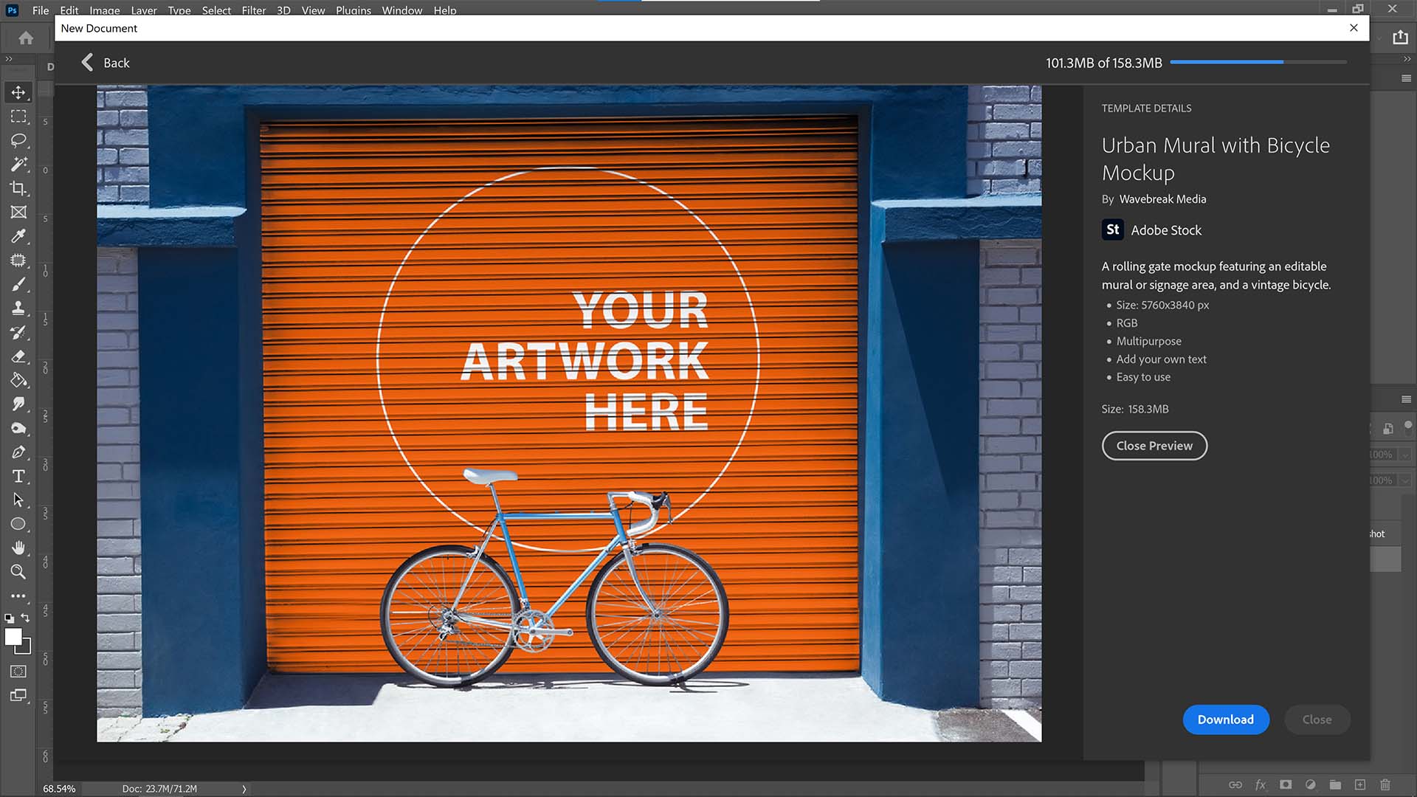Open the File menu
1417x797 pixels.
(x=41, y=11)
